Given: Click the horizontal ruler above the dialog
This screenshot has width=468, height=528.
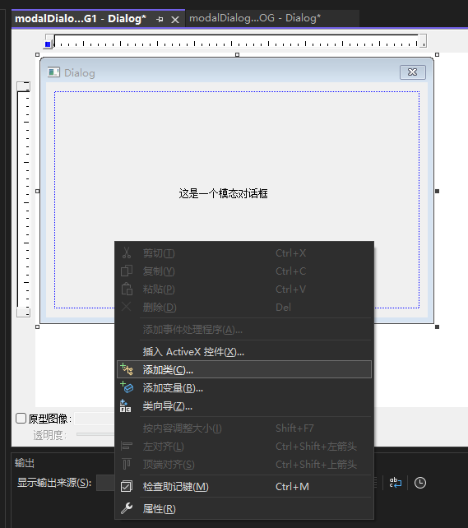Looking at the screenshot, I should point(238,41).
